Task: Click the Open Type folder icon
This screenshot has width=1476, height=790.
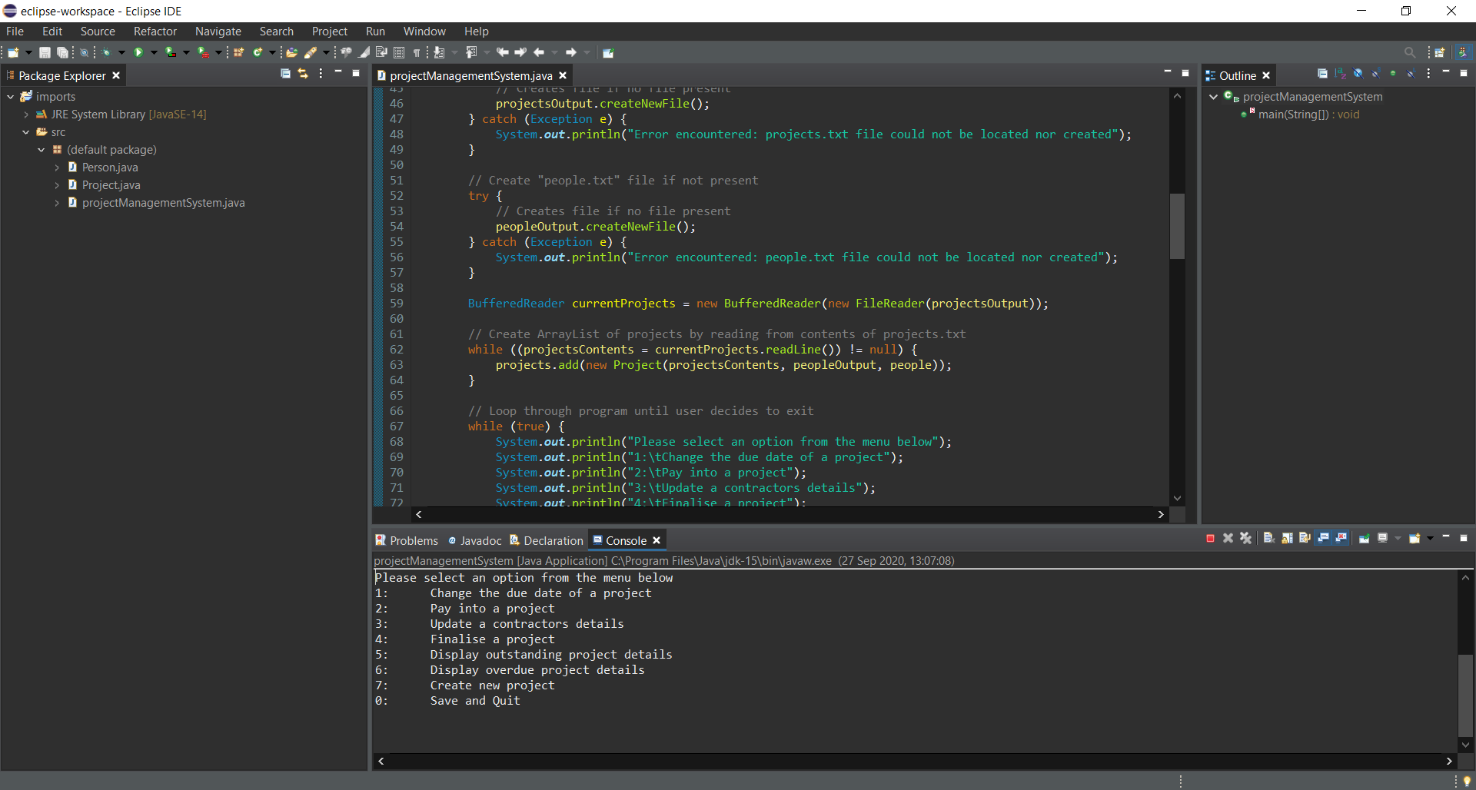Action: (x=291, y=52)
